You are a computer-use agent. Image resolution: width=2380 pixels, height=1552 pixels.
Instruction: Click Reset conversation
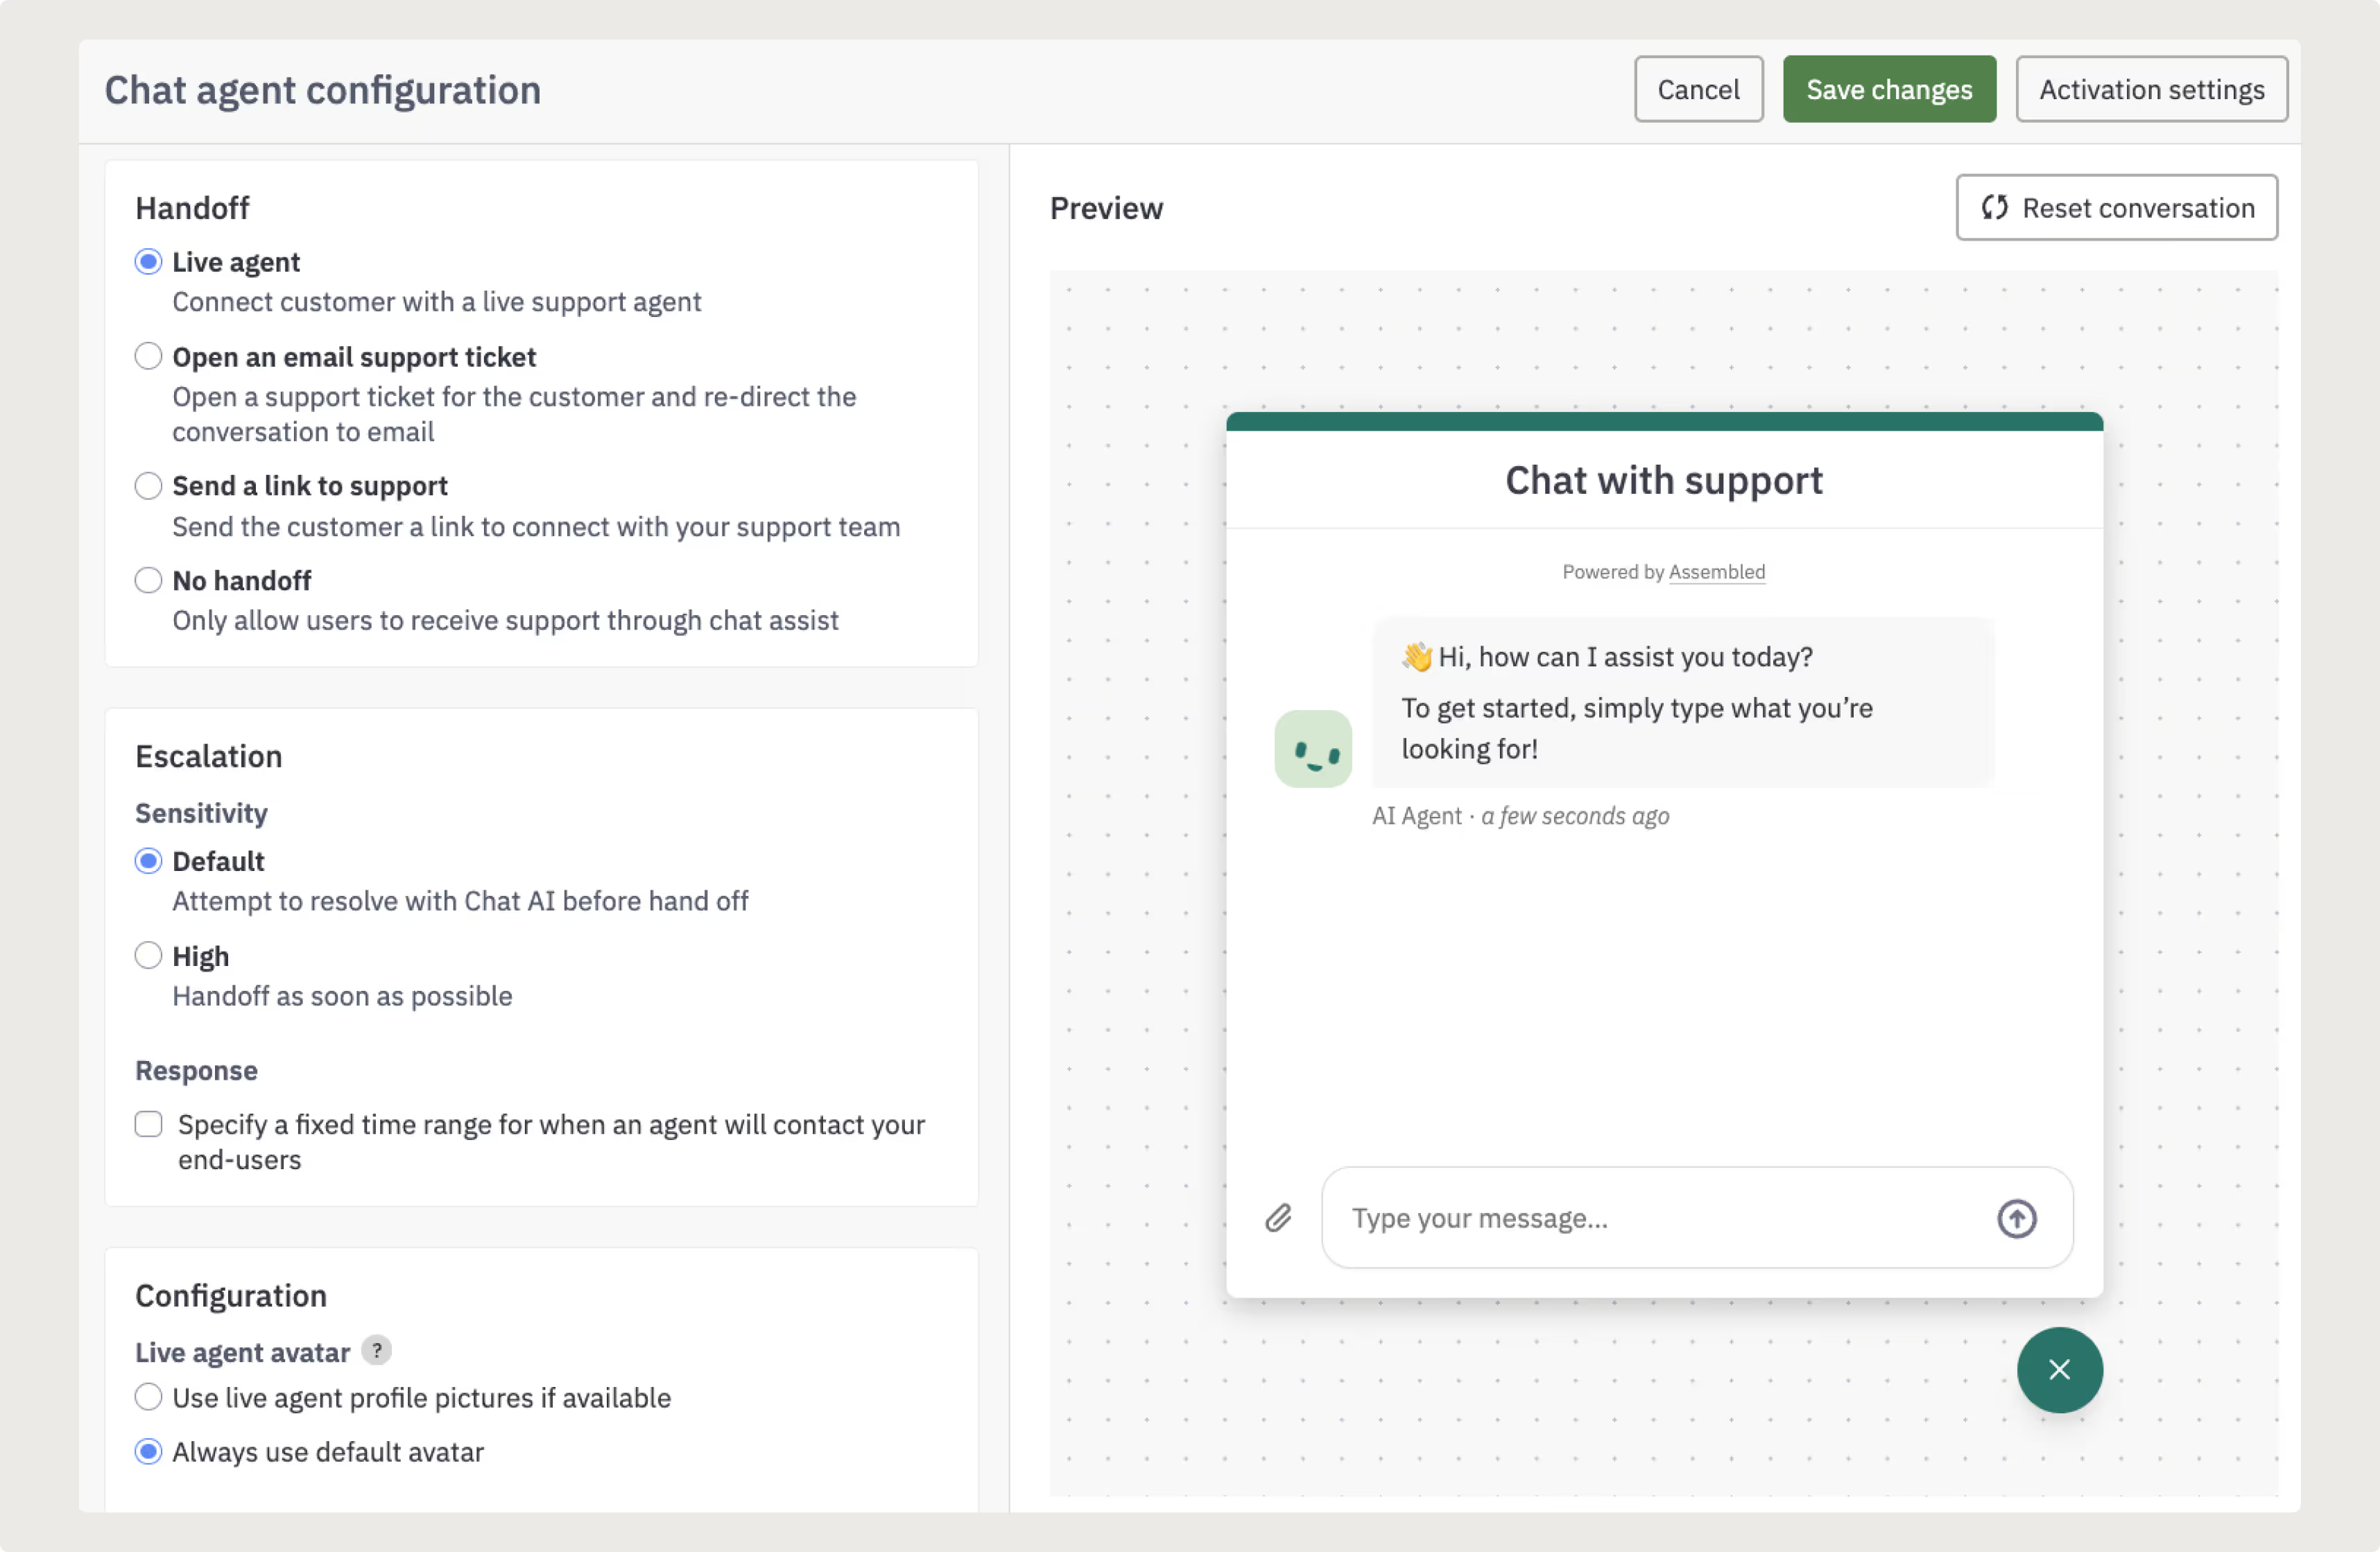(2116, 208)
